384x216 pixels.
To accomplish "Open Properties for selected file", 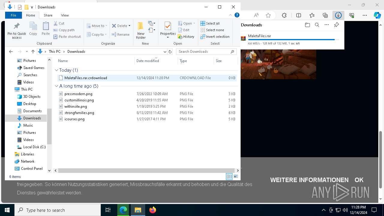I will tap(168, 30).
